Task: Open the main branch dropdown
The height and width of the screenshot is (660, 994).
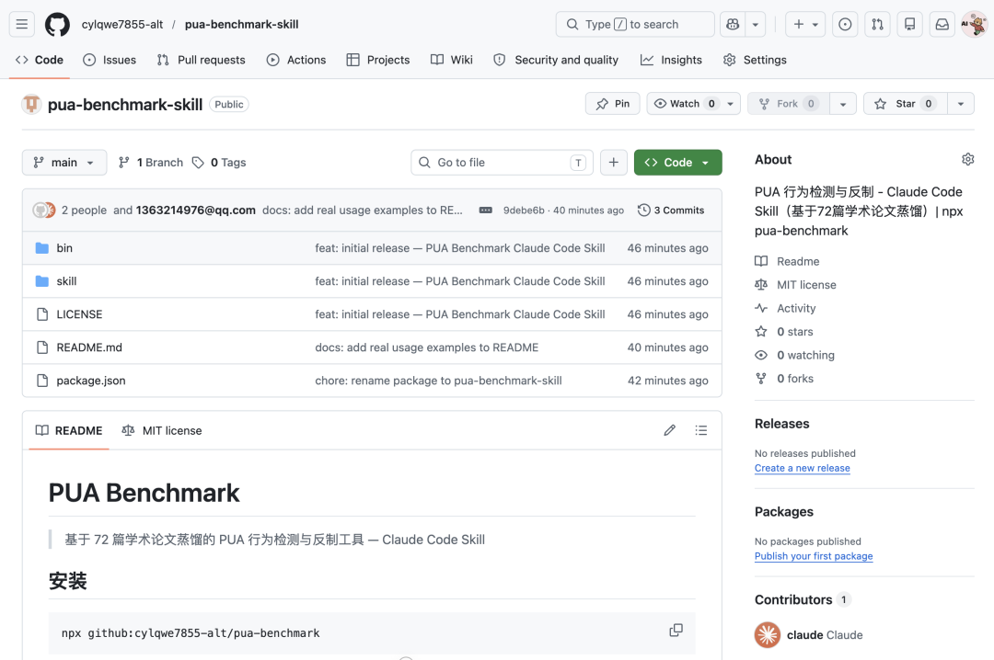Action: (x=64, y=163)
